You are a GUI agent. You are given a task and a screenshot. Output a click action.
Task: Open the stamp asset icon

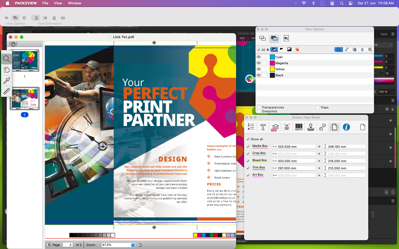click(311, 127)
